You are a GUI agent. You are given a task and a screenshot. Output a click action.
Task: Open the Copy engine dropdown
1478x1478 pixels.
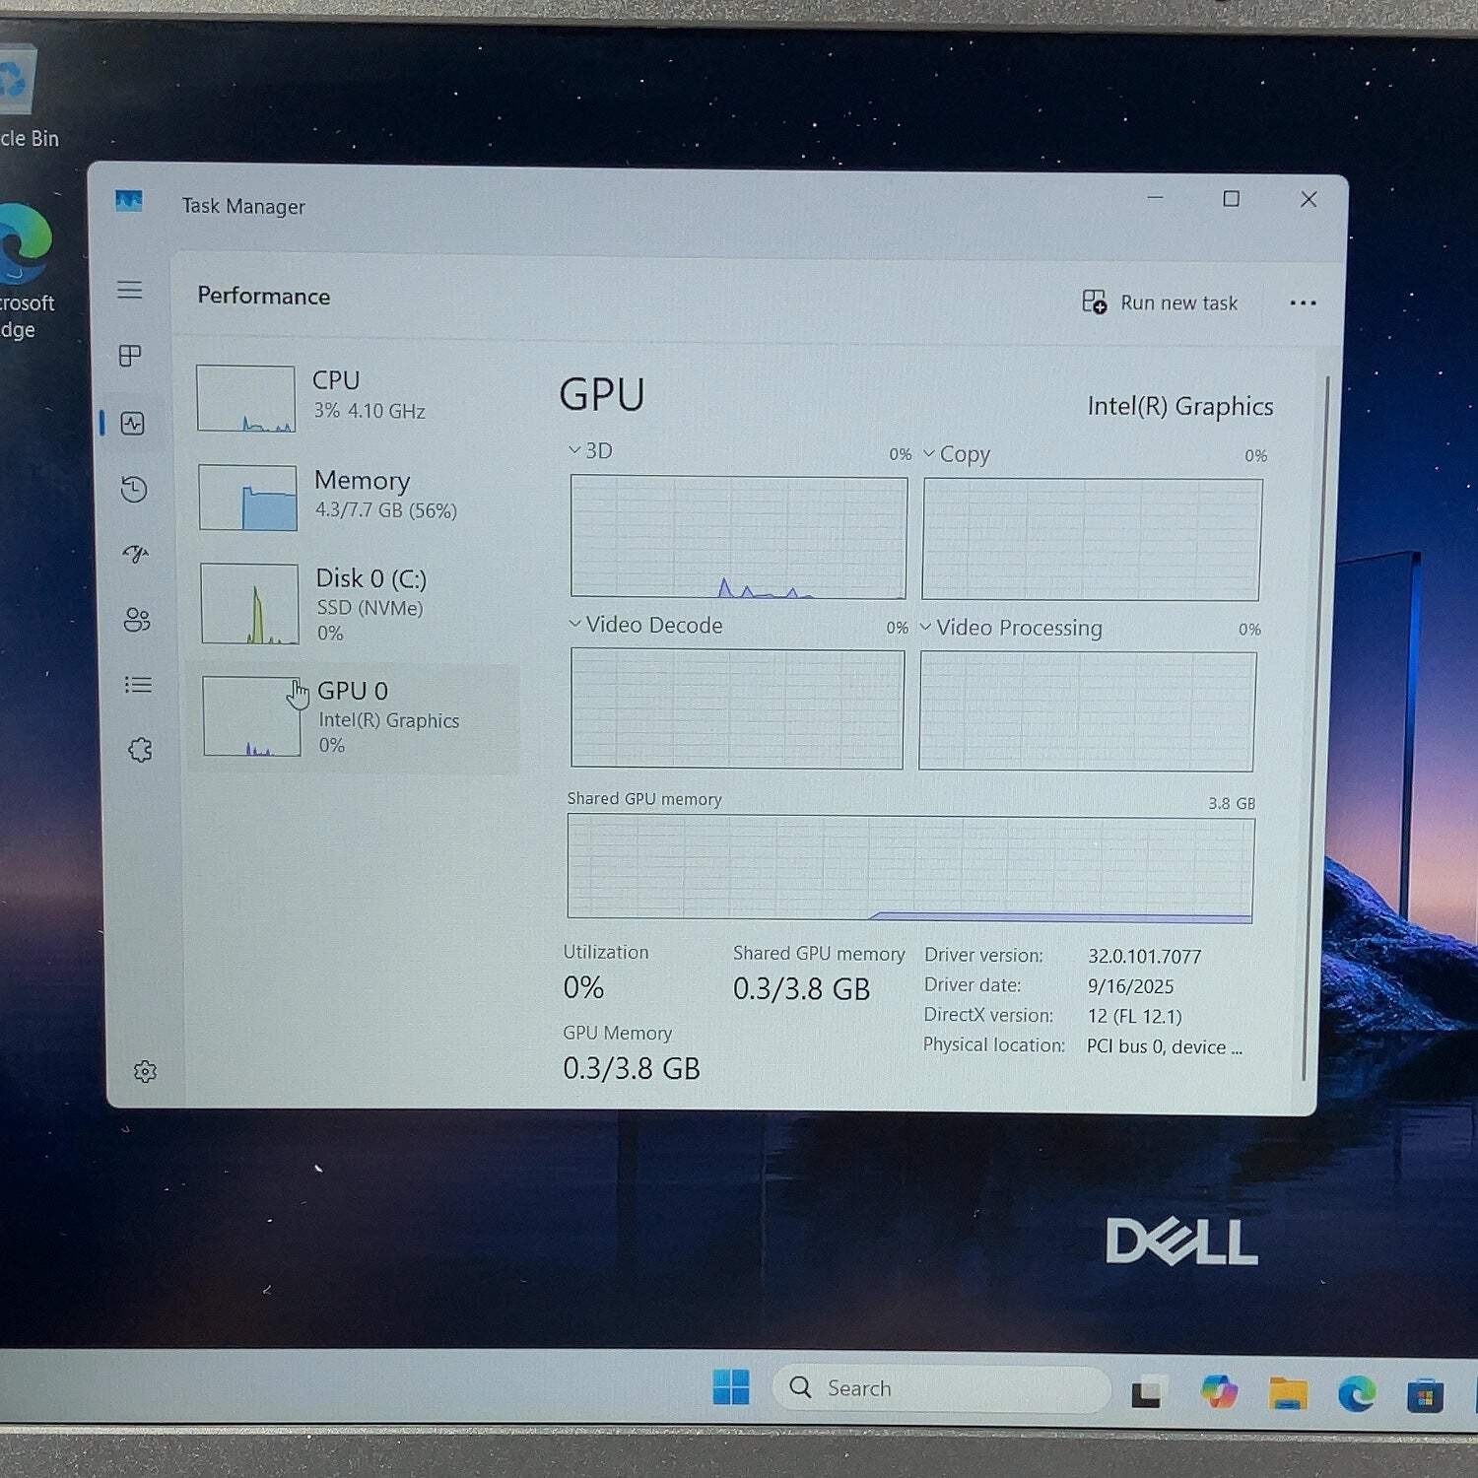(x=957, y=454)
